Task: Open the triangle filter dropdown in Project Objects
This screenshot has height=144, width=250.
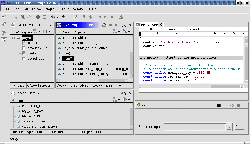Action: (x=129, y=32)
